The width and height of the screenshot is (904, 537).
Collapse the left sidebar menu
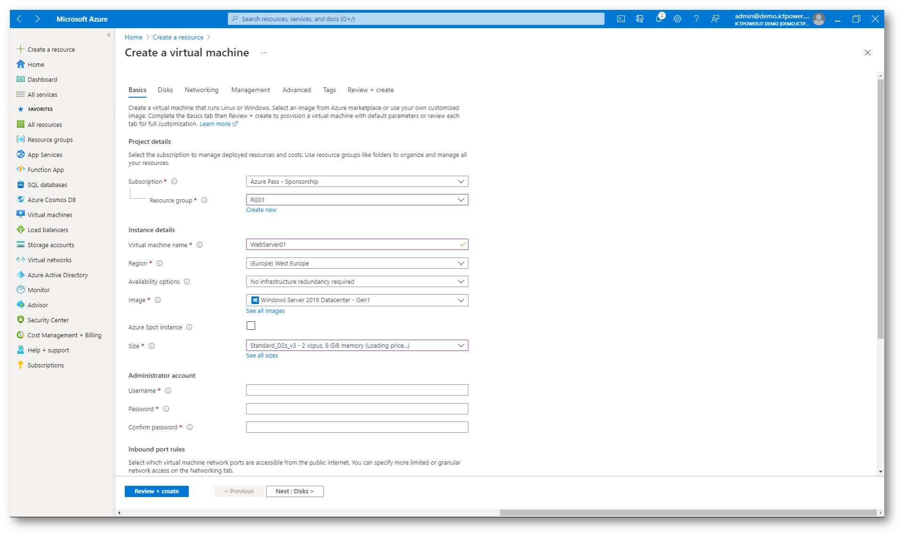[109, 35]
